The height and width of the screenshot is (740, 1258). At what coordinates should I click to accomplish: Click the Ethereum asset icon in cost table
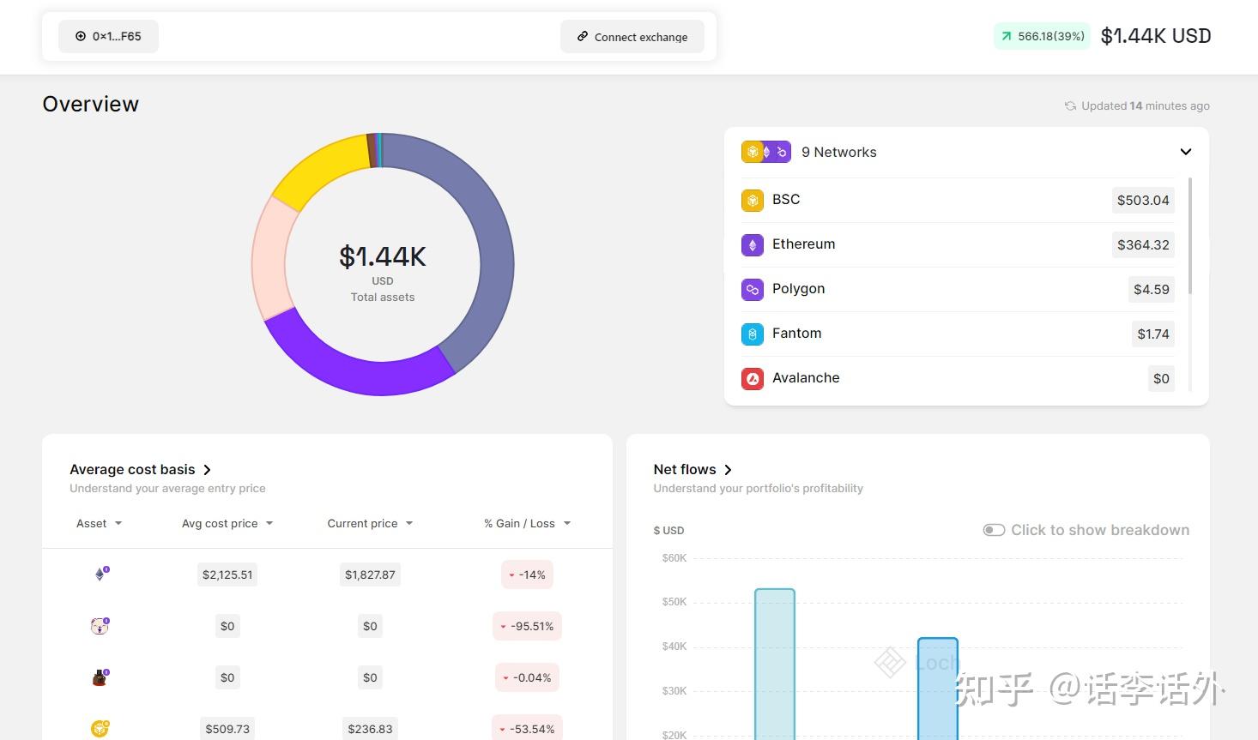(100, 575)
